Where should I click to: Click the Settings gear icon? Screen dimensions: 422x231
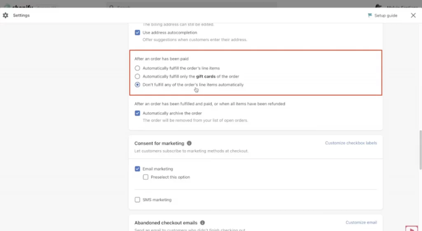(x=5, y=15)
